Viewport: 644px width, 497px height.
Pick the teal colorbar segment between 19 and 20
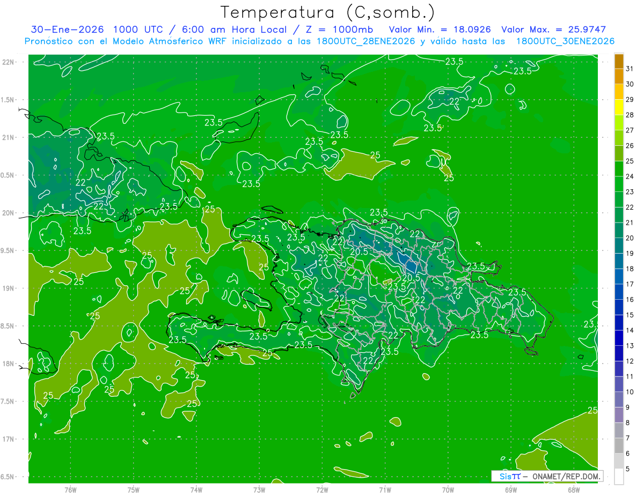click(x=619, y=246)
